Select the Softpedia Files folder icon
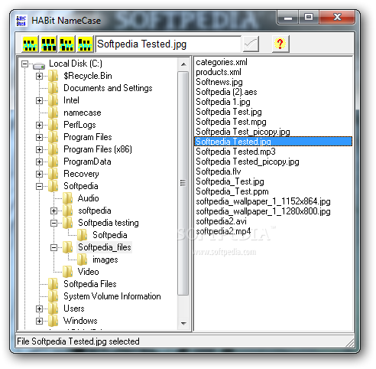This screenshot has width=376, height=369. pyautogui.click(x=53, y=284)
